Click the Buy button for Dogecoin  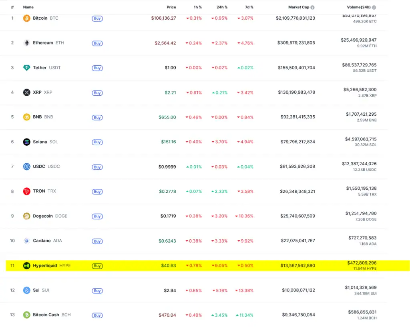[97, 216]
